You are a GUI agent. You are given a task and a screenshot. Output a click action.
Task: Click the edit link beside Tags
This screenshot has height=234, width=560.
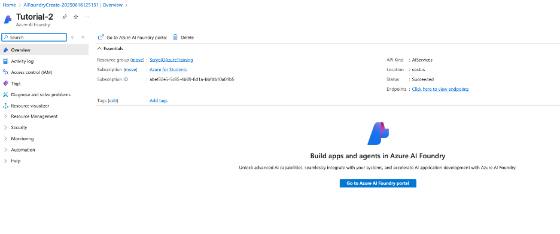[113, 101]
